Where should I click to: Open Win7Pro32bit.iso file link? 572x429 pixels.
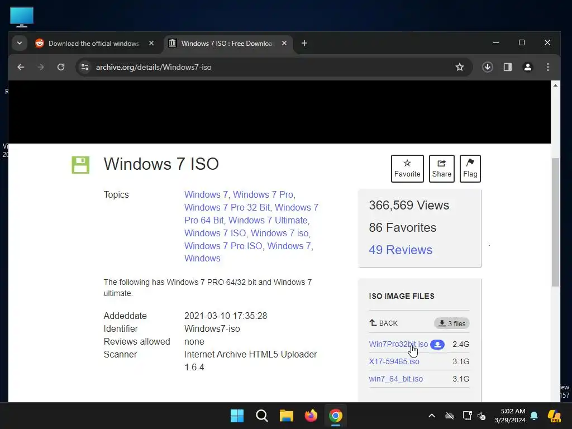point(398,344)
